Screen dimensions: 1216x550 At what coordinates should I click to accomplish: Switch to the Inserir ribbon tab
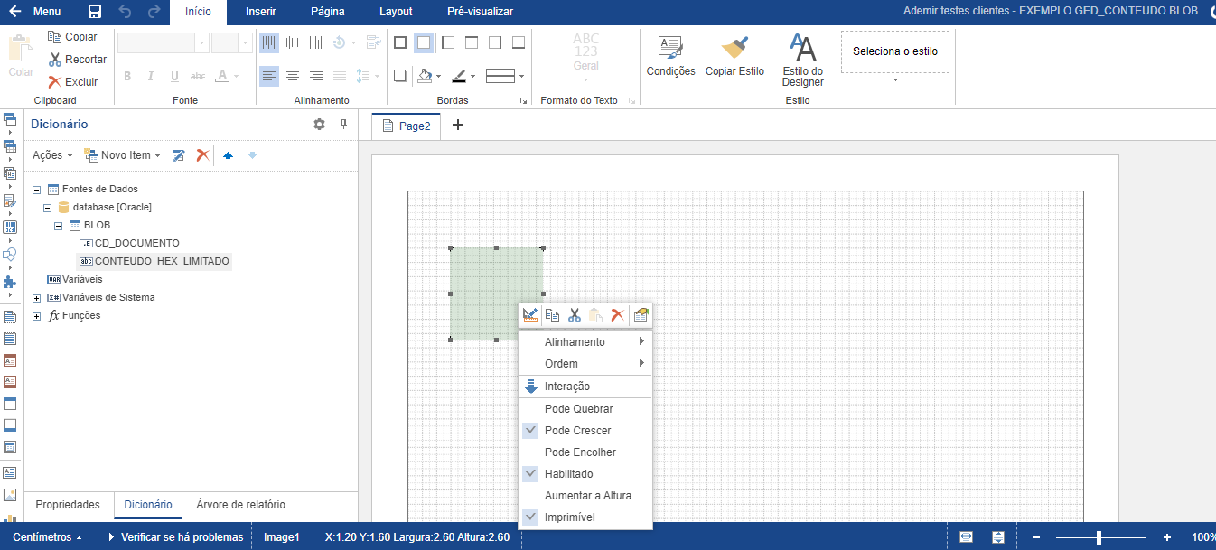click(261, 12)
